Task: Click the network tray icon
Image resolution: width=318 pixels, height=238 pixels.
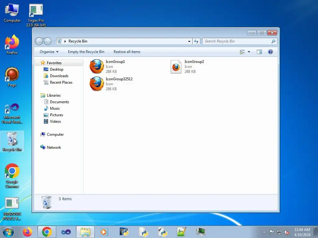Action: pyautogui.click(x=279, y=232)
